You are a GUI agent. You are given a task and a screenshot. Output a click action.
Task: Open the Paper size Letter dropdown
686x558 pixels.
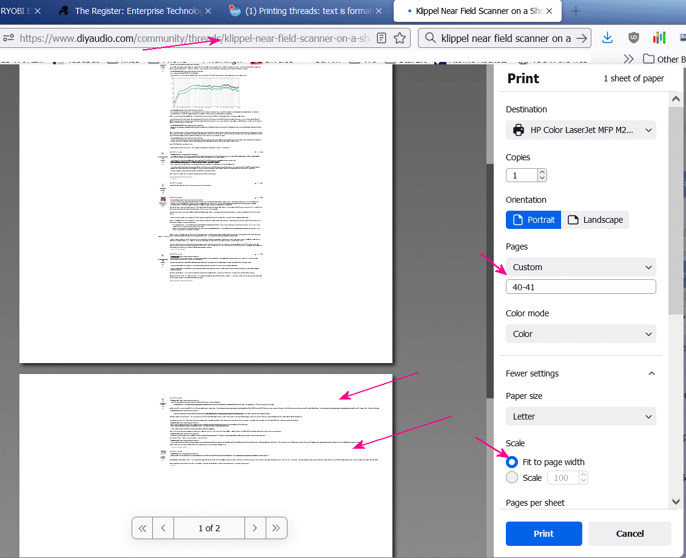[580, 417]
